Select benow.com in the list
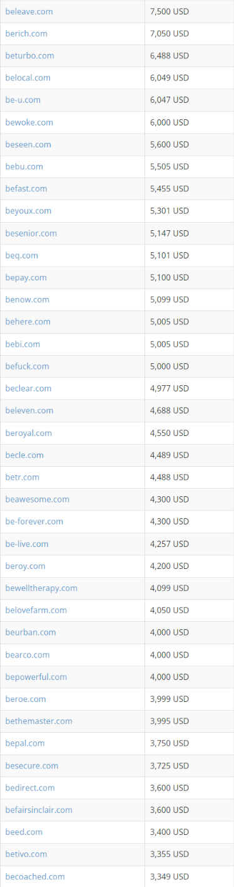Viewport: 234px width, 887px height. pos(27,299)
